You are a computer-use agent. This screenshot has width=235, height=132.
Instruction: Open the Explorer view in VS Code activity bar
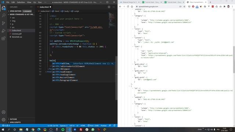[3, 8]
